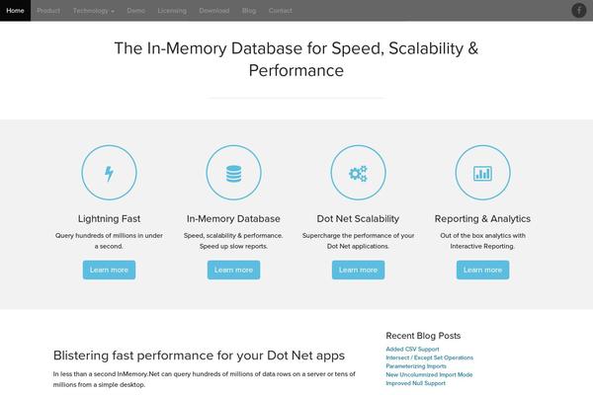The height and width of the screenshot is (395, 593).
Task: Click the gears icon above Dot Net Scalability
Action: [358, 173]
